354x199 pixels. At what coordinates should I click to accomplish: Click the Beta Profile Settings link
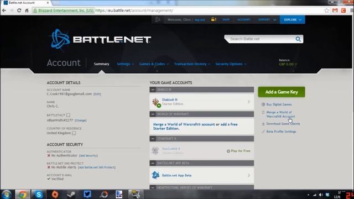point(281,132)
